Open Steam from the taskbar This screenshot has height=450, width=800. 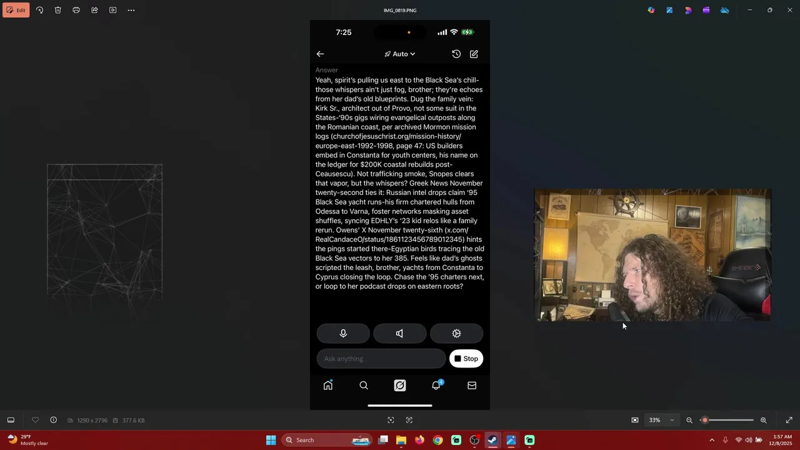(492, 440)
